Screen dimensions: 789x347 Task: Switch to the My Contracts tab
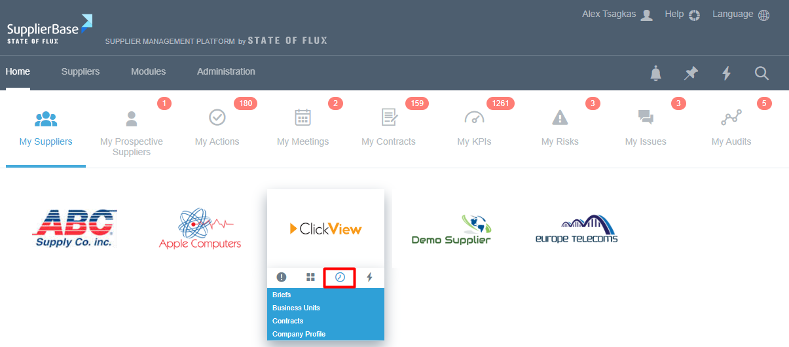point(388,128)
